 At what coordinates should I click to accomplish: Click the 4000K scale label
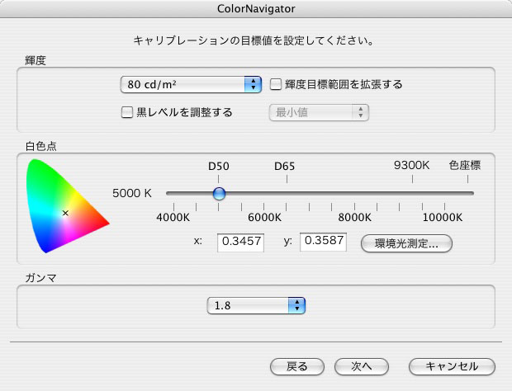coord(173,217)
